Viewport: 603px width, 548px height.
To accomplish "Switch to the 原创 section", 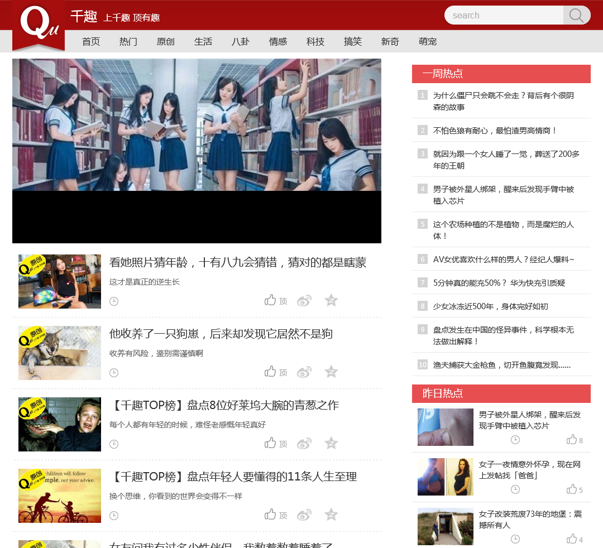I will pos(166,41).
